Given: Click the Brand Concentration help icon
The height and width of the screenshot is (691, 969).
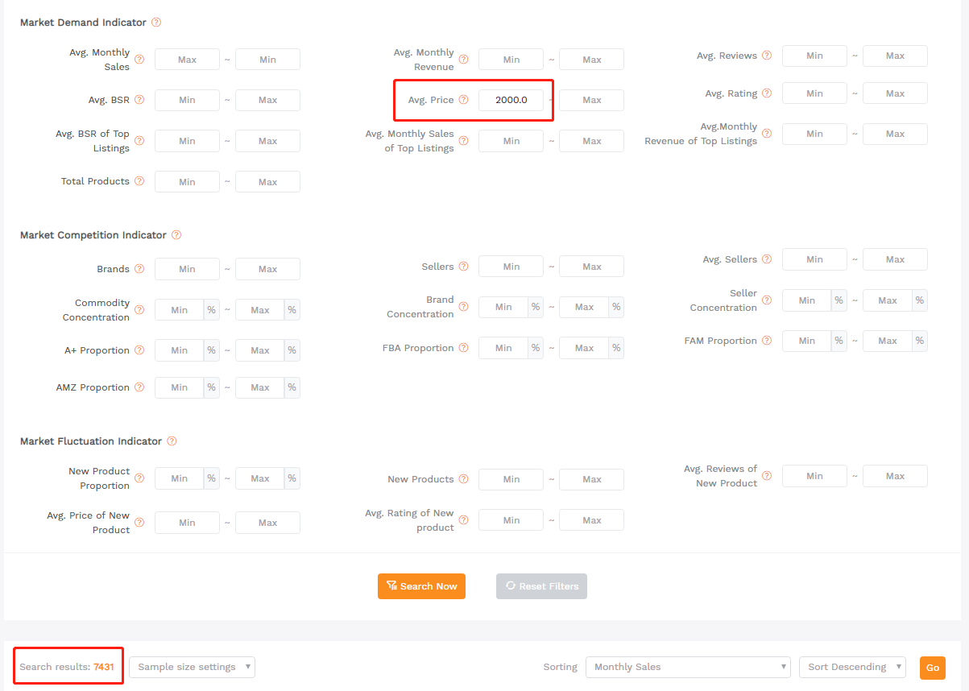Looking at the screenshot, I should pos(463,307).
